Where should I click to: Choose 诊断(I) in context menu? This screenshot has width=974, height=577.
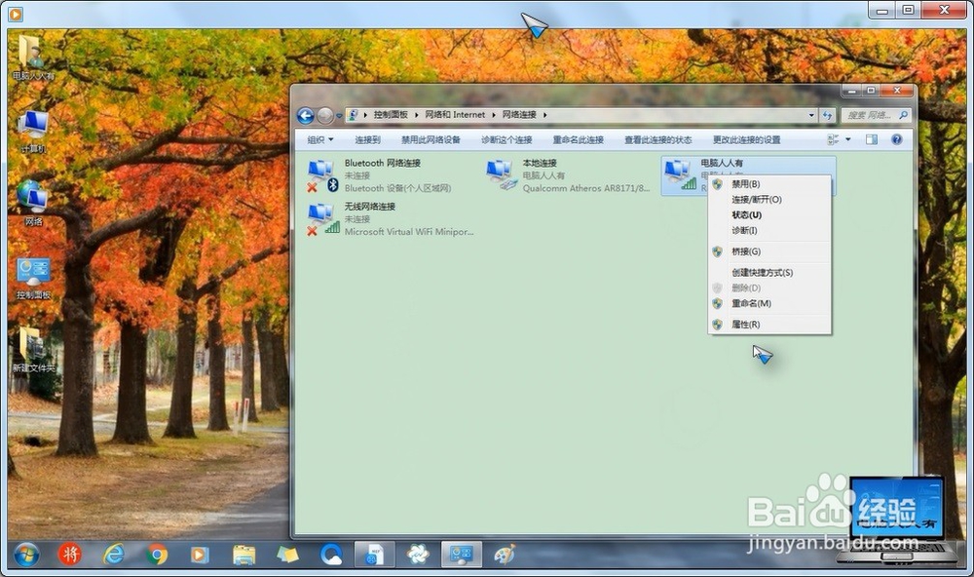pos(769,231)
